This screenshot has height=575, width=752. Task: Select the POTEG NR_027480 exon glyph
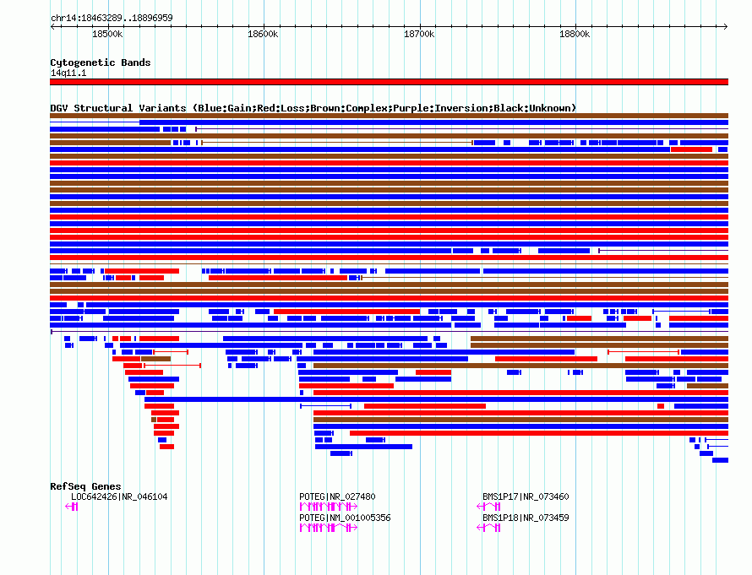(x=329, y=507)
